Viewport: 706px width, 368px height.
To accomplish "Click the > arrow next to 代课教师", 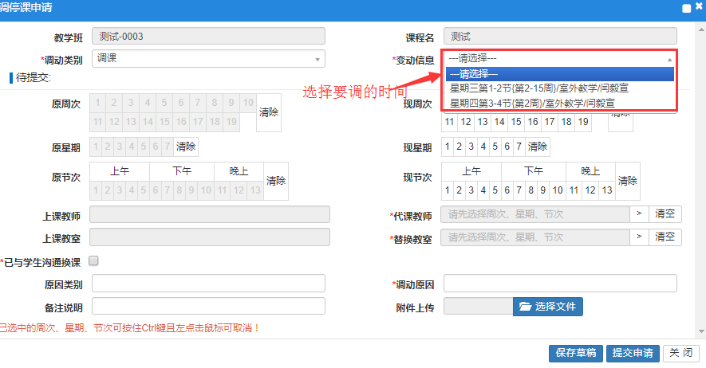I will 638,214.
